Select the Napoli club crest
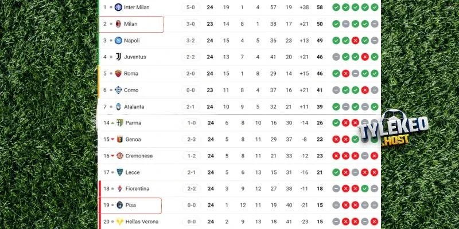This screenshot has width=459, height=229. tap(118, 41)
